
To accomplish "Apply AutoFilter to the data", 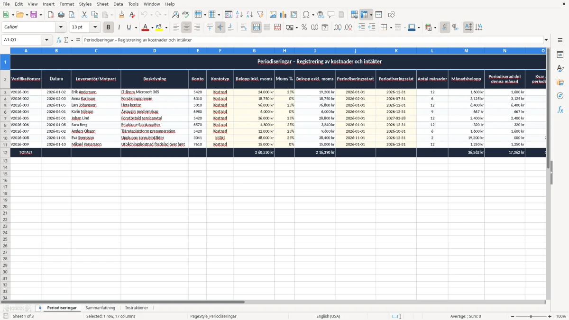I will click(x=260, y=15).
